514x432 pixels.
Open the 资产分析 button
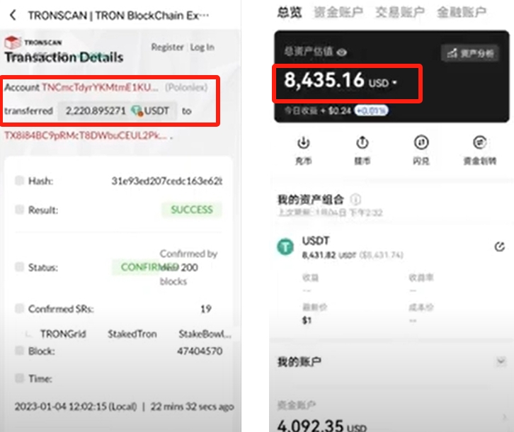(470, 53)
